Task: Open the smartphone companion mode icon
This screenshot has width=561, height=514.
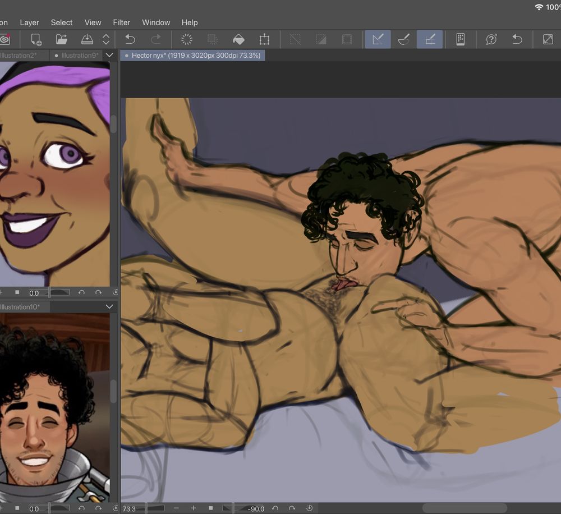Action: coord(461,39)
